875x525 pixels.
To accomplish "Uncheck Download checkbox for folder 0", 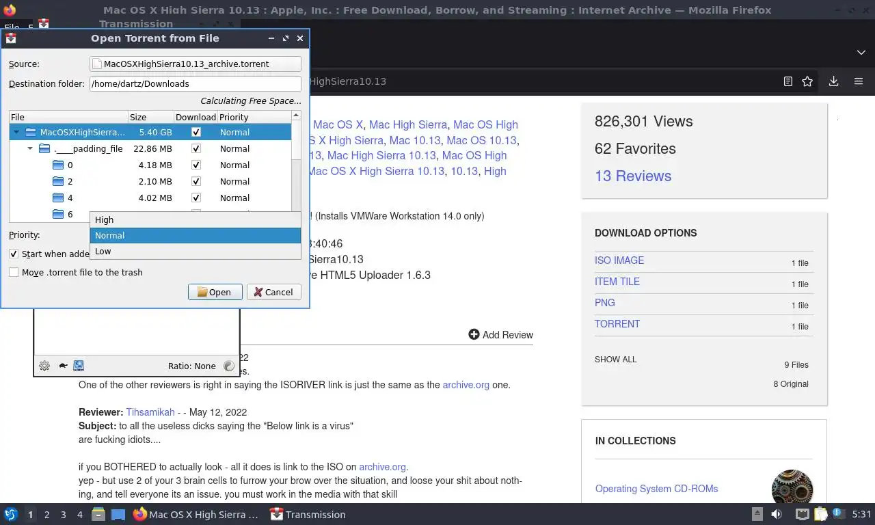I will (x=196, y=165).
